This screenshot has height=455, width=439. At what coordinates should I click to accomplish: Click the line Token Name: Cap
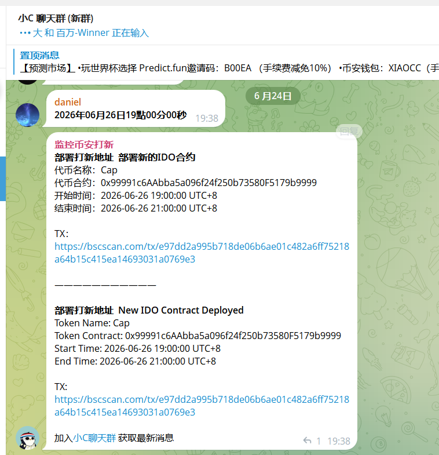click(x=92, y=323)
